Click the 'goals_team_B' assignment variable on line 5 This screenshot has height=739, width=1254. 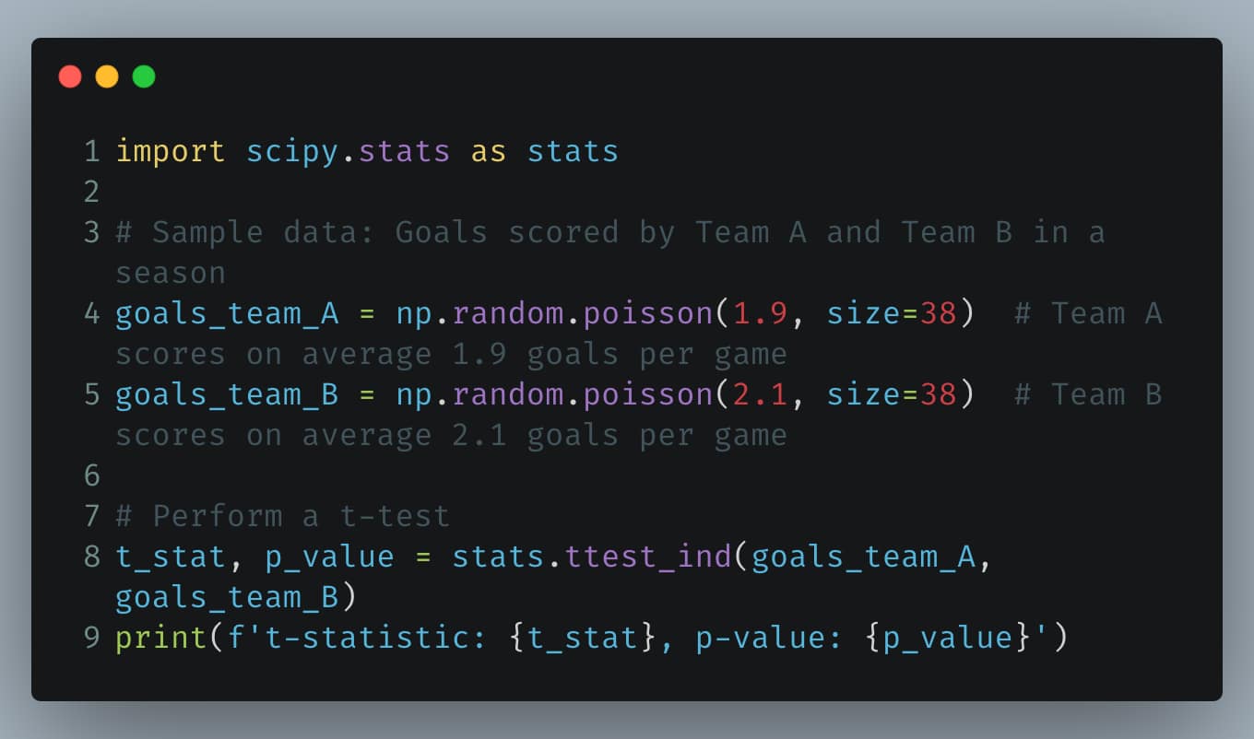coord(227,394)
